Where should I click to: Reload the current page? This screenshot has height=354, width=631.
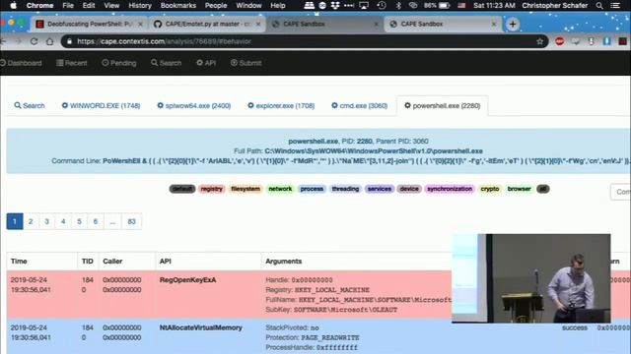[x=34, y=41]
